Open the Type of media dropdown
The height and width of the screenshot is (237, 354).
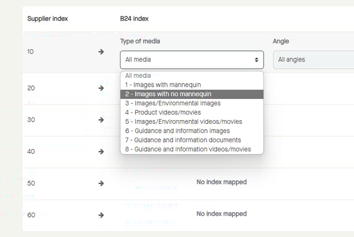click(x=191, y=60)
